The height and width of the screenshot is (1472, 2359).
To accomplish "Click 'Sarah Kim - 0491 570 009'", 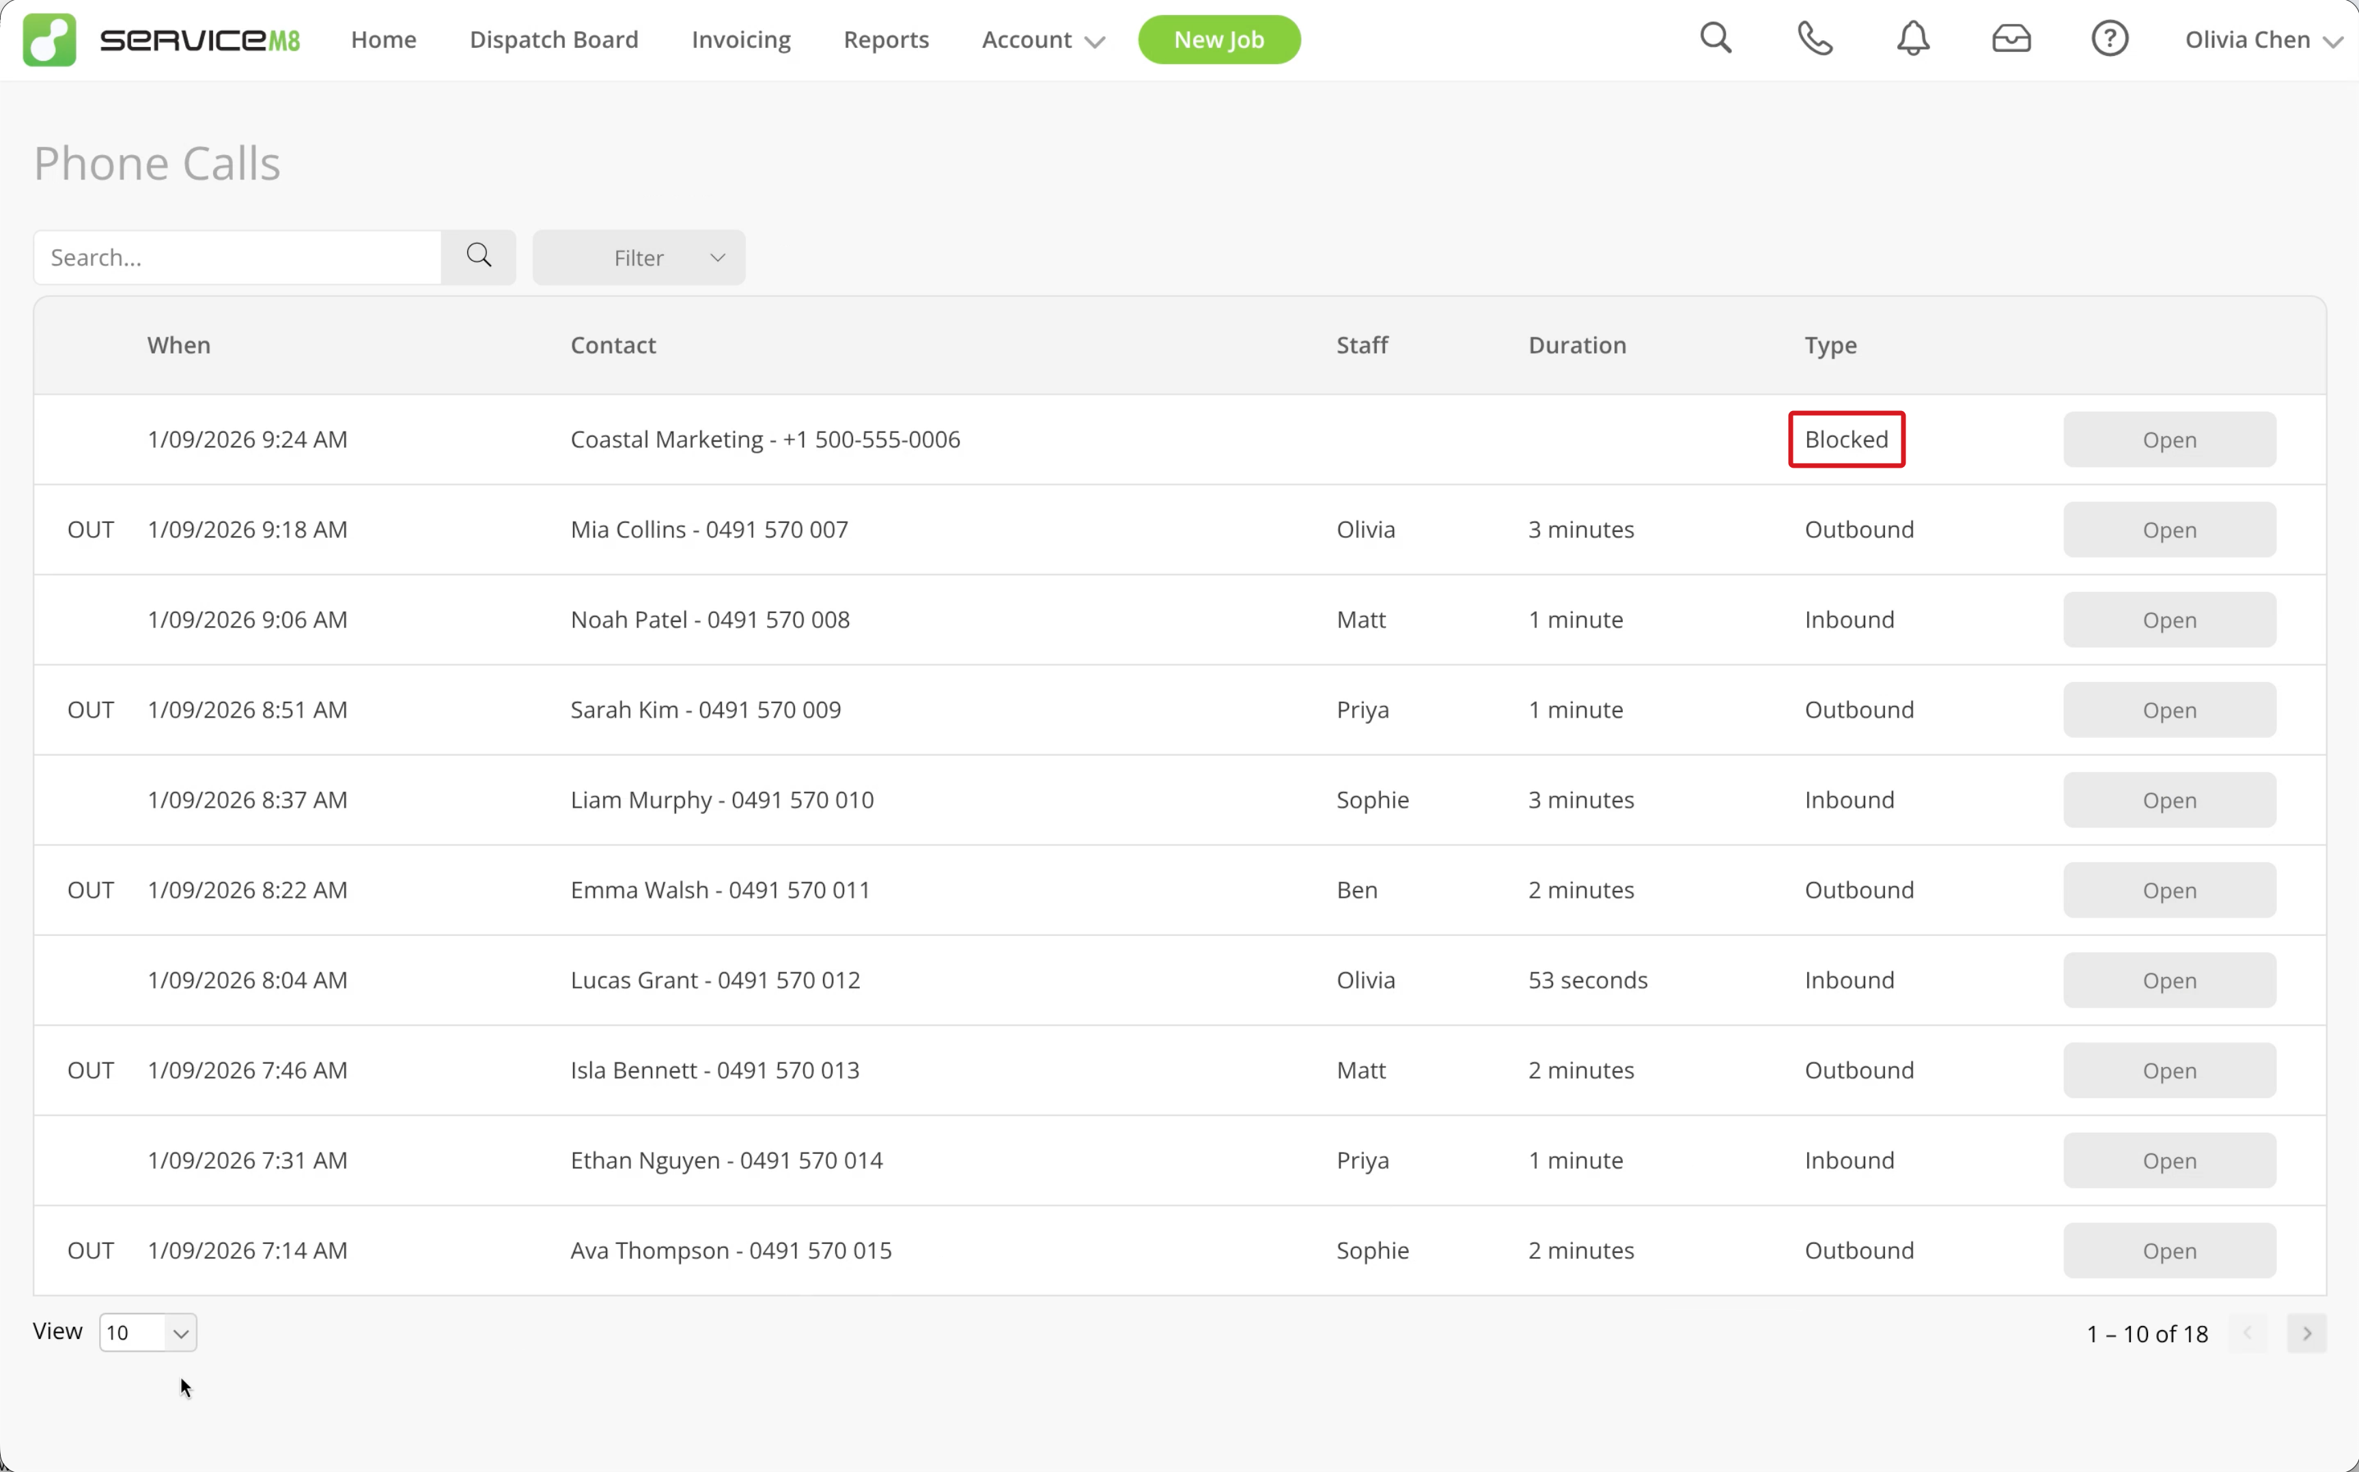I will pos(705,710).
